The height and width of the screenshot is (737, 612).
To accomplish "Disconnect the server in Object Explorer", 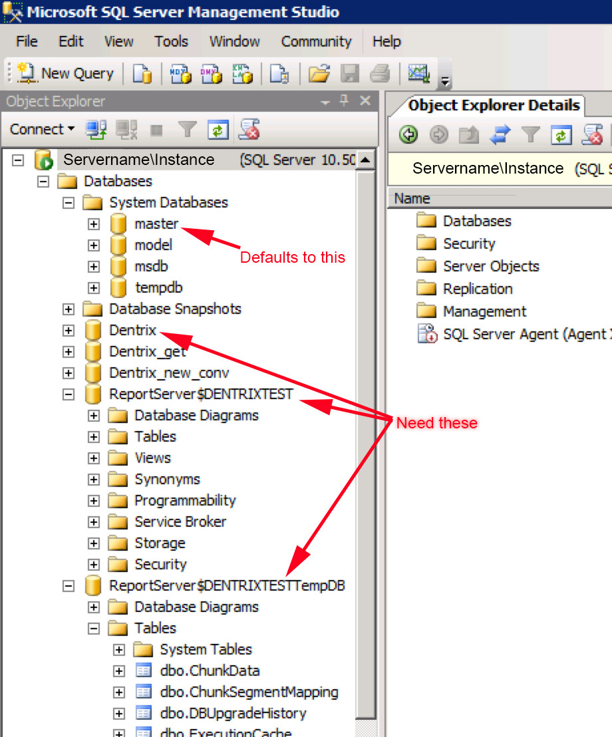I will 126,129.
